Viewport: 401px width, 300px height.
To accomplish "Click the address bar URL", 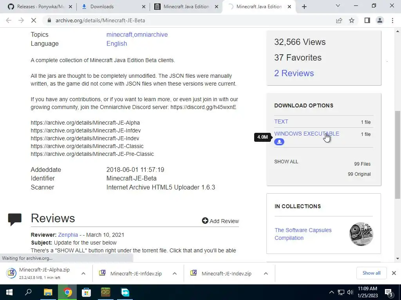I will pos(100,20).
